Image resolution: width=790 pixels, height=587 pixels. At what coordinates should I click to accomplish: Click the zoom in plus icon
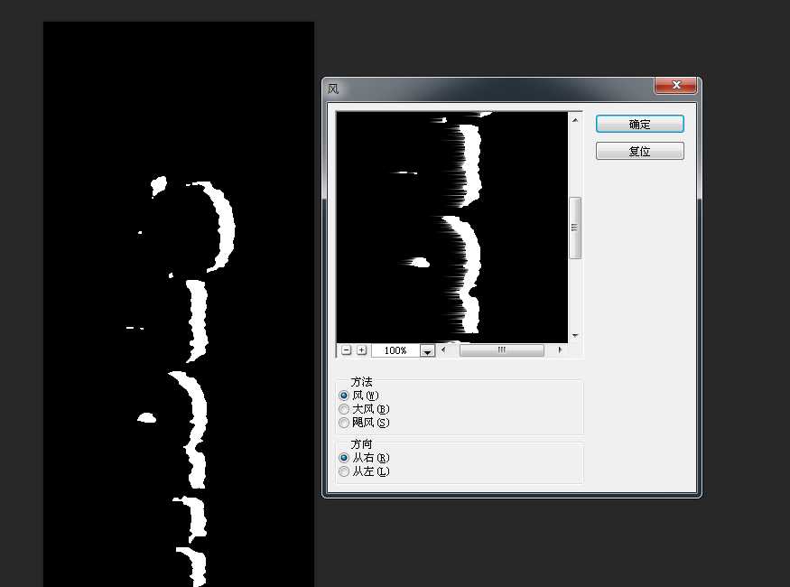click(x=361, y=350)
